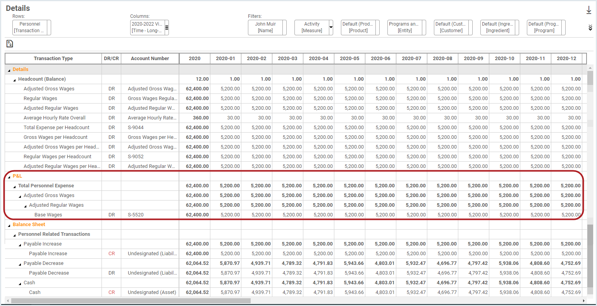Select the Regular Wages row label
The height and width of the screenshot is (306, 597).
[x=40, y=99]
